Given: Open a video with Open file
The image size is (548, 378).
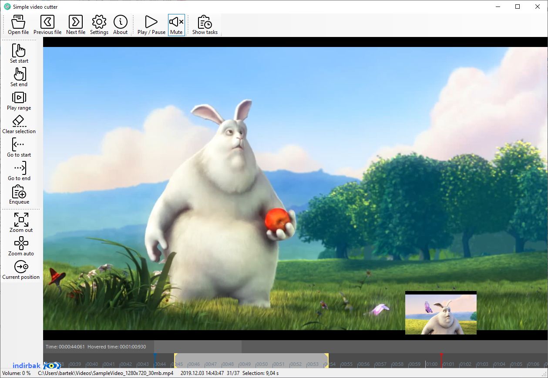Looking at the screenshot, I should coord(18,25).
